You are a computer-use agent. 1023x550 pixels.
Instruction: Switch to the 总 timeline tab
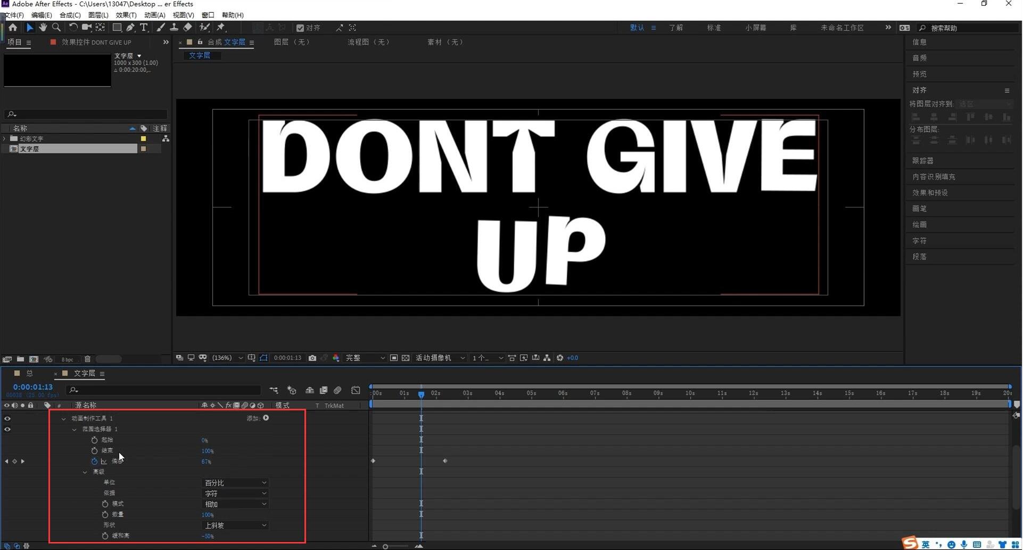pos(29,374)
